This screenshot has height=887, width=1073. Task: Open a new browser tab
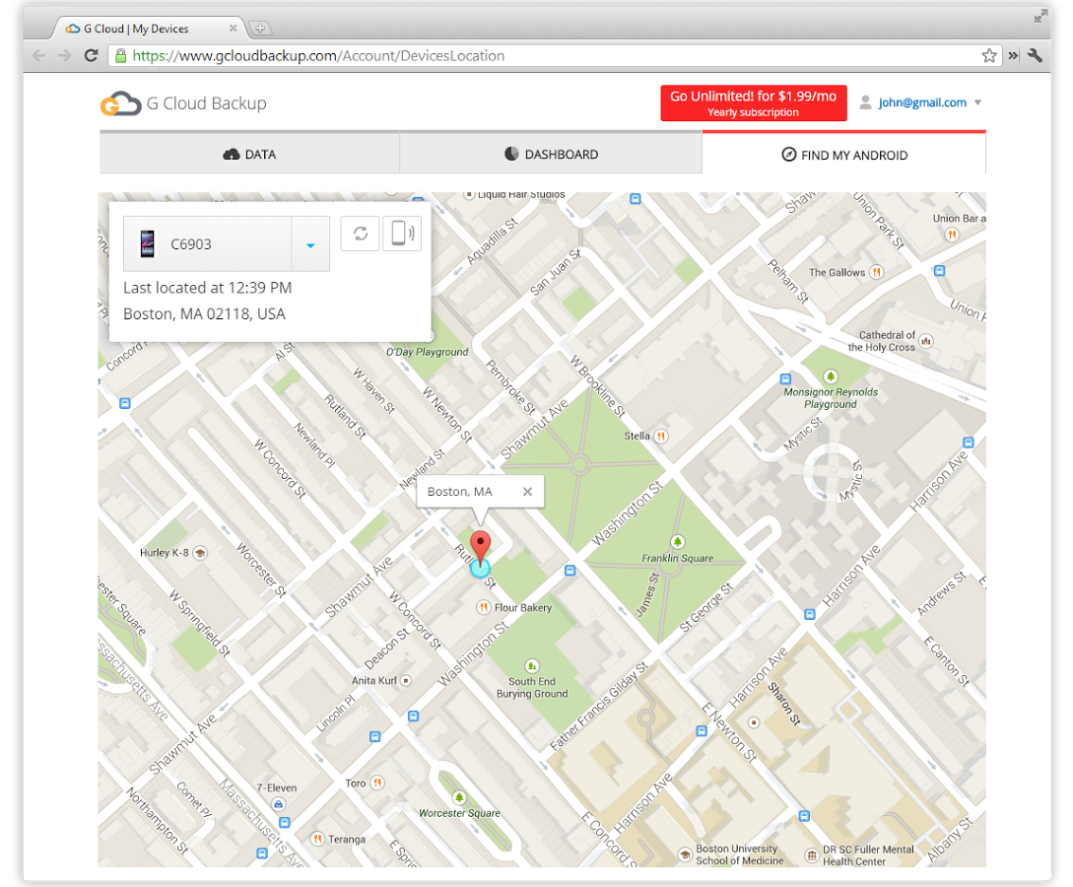pos(260,28)
